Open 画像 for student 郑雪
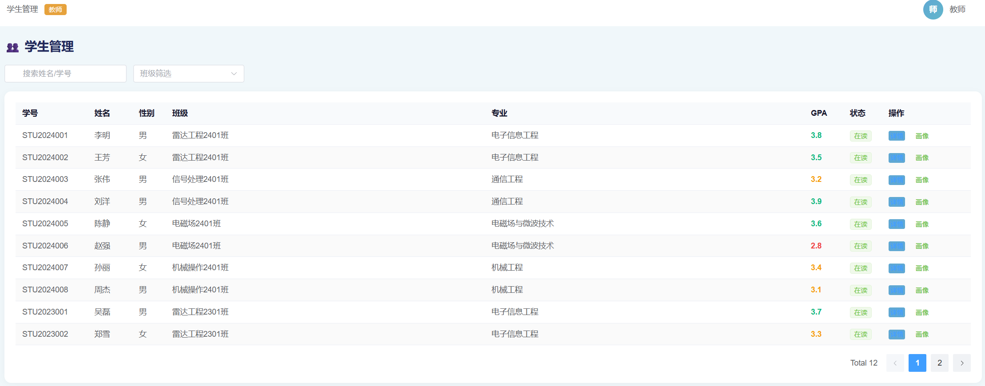 922,335
